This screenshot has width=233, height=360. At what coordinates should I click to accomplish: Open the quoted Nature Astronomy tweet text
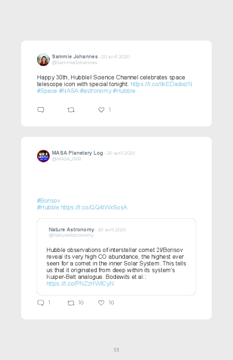click(x=116, y=263)
